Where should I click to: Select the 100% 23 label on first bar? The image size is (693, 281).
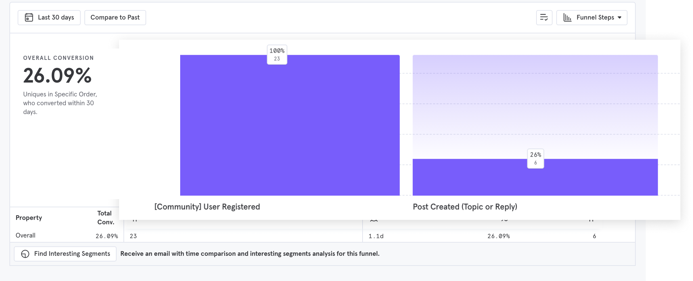(277, 54)
